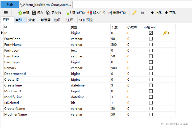Select the Remark field name cell

point(37,68)
